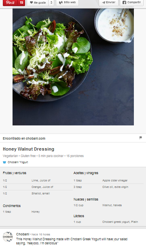Image resolution: width=146 pixels, height=248 pixels.
Task: Click the 'Condimentos' heading
Action: point(12,206)
